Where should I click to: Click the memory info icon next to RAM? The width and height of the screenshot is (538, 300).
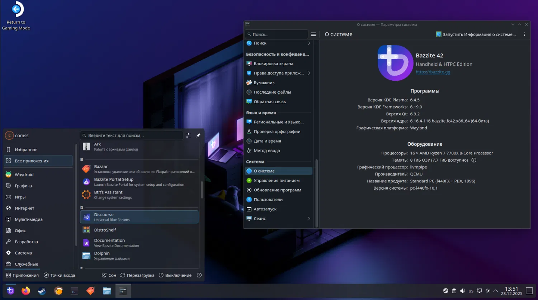click(474, 160)
